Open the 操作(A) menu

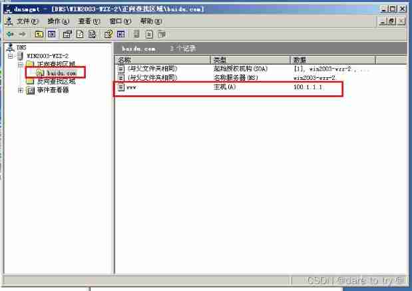coord(59,21)
